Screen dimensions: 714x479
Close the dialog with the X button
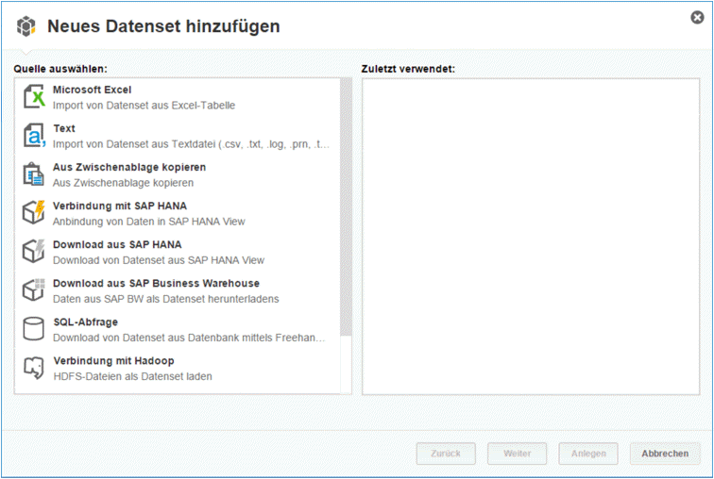click(x=697, y=17)
